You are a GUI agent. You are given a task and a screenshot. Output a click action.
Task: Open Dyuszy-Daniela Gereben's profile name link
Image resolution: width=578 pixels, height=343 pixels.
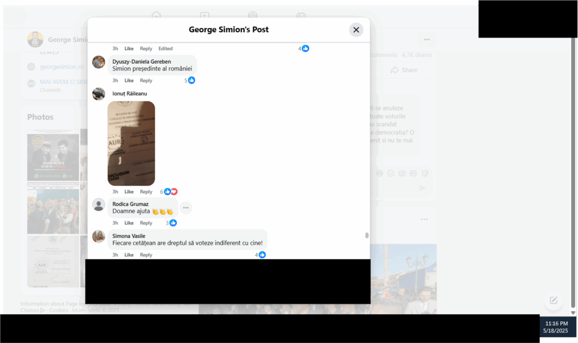pyautogui.click(x=142, y=61)
